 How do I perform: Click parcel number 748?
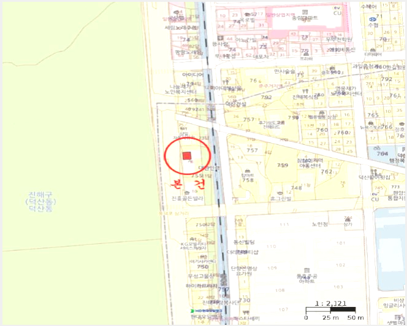[x=297, y=188]
